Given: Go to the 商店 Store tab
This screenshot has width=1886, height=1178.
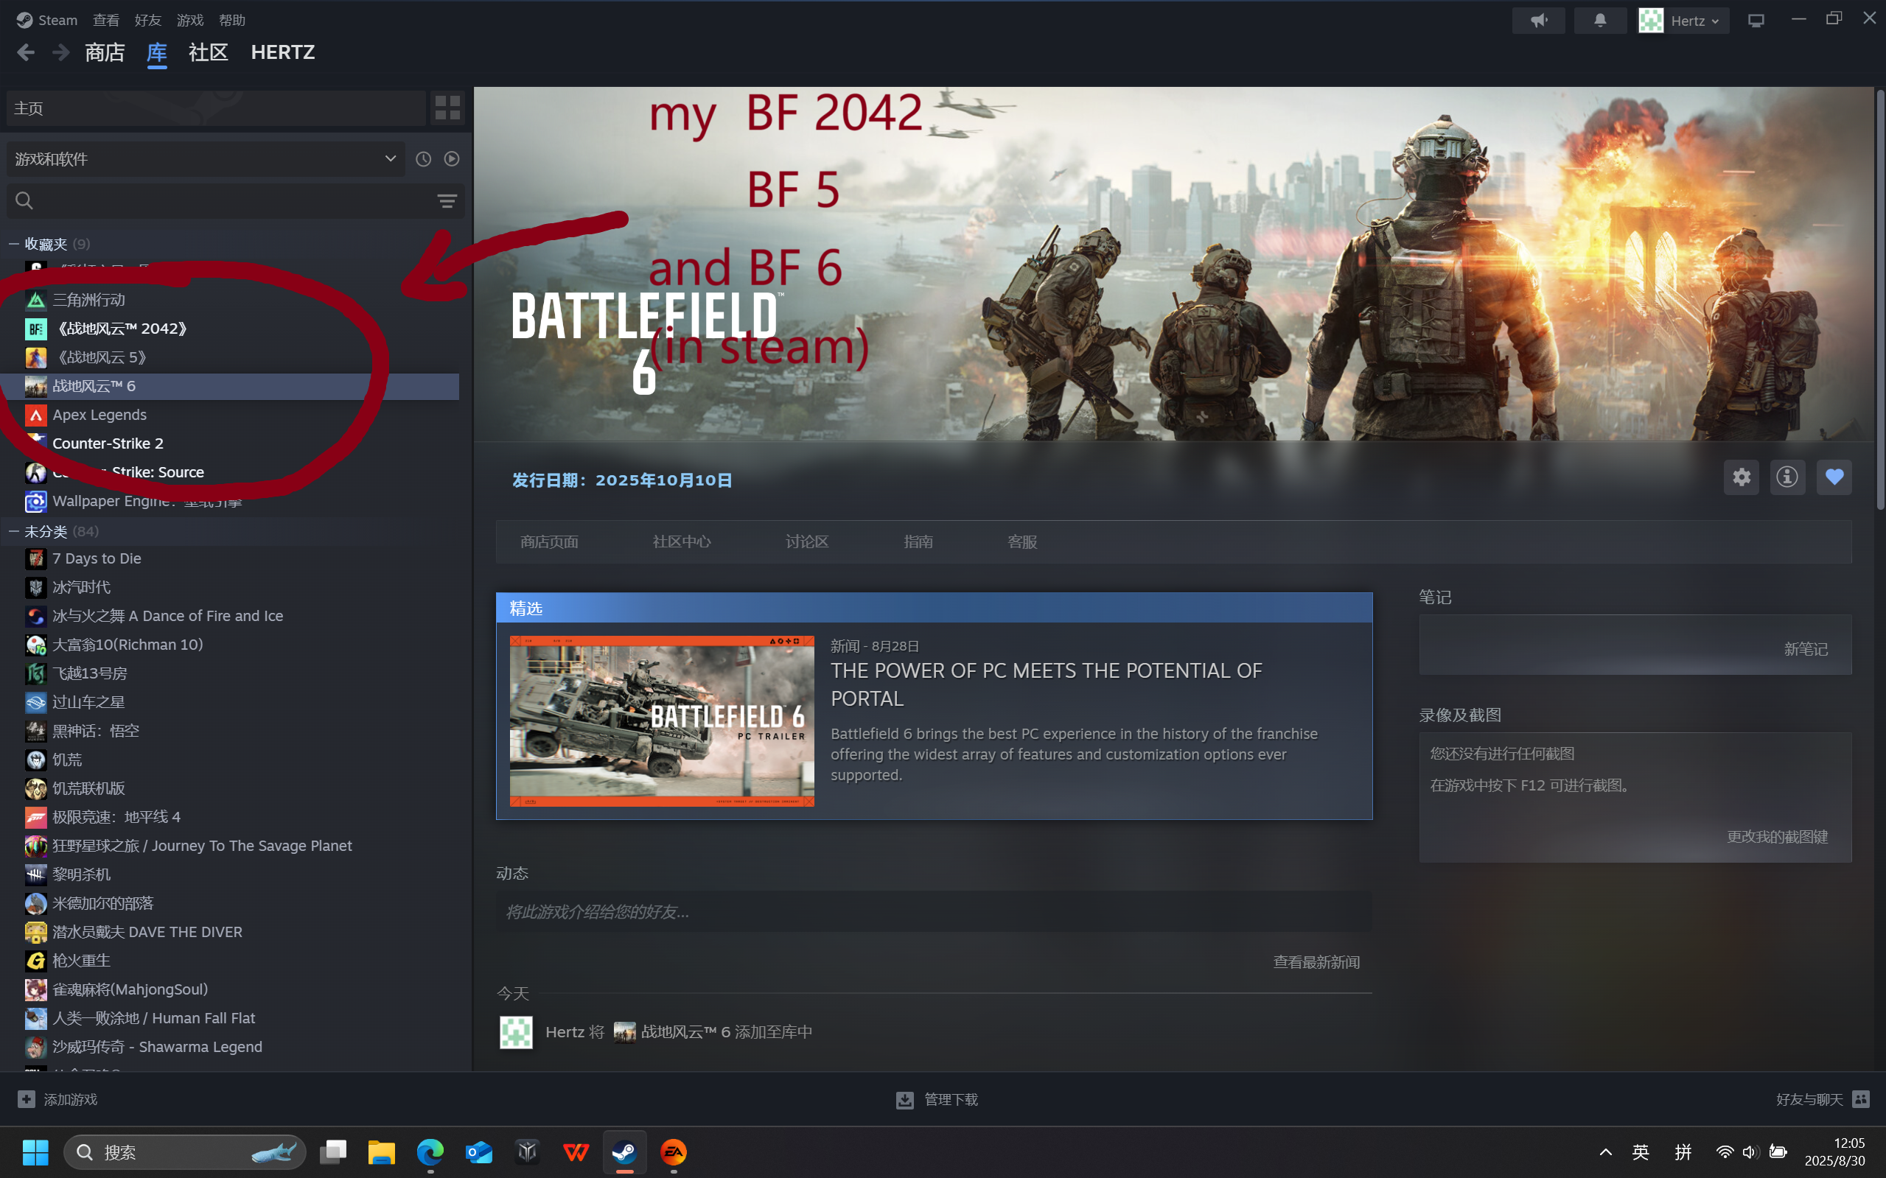Looking at the screenshot, I should pos(105,52).
